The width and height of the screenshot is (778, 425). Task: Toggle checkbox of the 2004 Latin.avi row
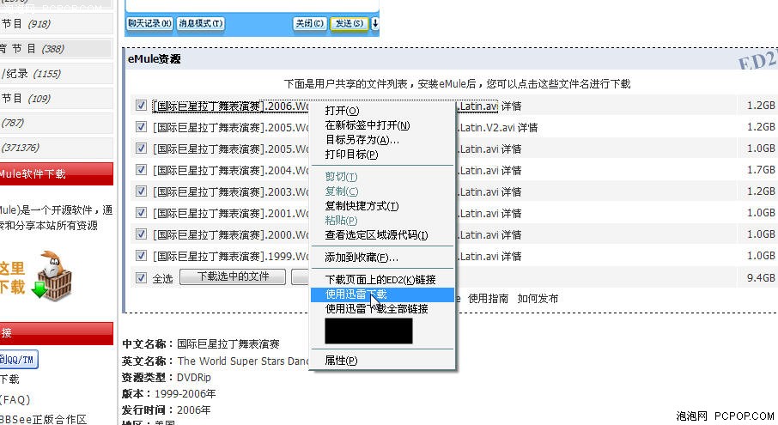pos(141,170)
